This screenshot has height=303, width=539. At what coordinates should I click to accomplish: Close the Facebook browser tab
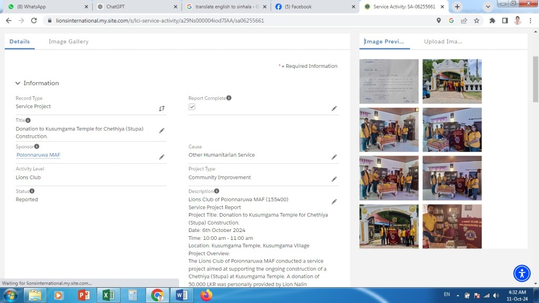point(353,6)
